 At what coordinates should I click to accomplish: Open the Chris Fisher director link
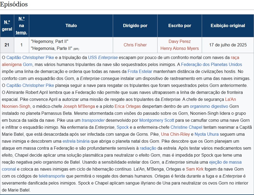click(135, 45)
